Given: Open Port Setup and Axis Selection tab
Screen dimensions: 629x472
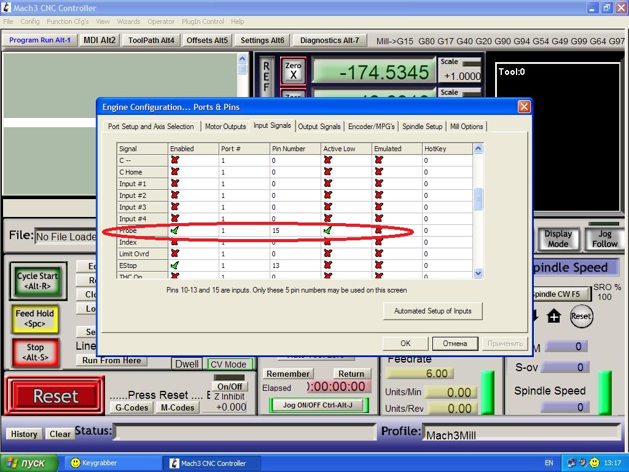Looking at the screenshot, I should click(151, 127).
